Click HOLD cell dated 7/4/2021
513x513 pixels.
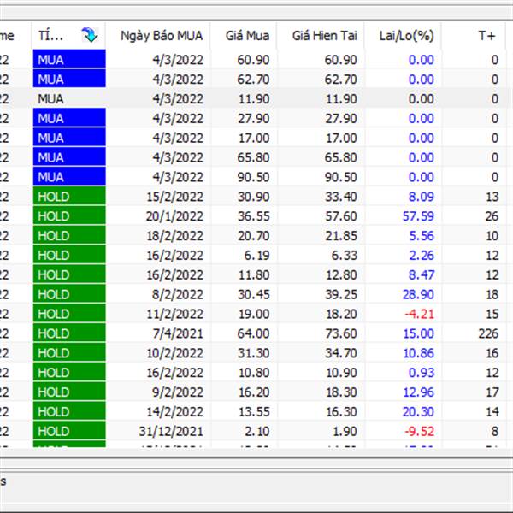click(69, 333)
